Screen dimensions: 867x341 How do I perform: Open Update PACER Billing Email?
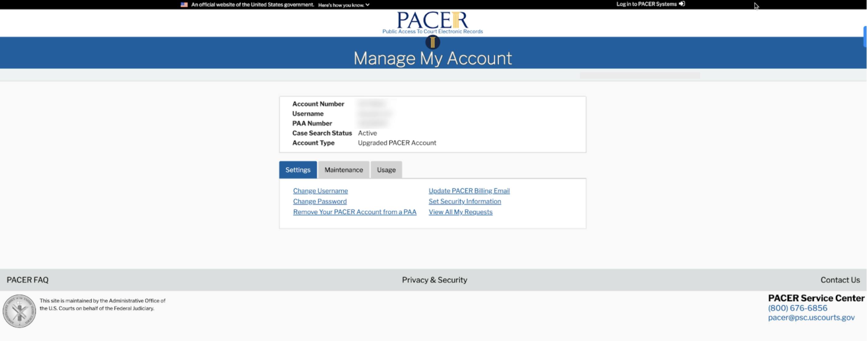469,190
